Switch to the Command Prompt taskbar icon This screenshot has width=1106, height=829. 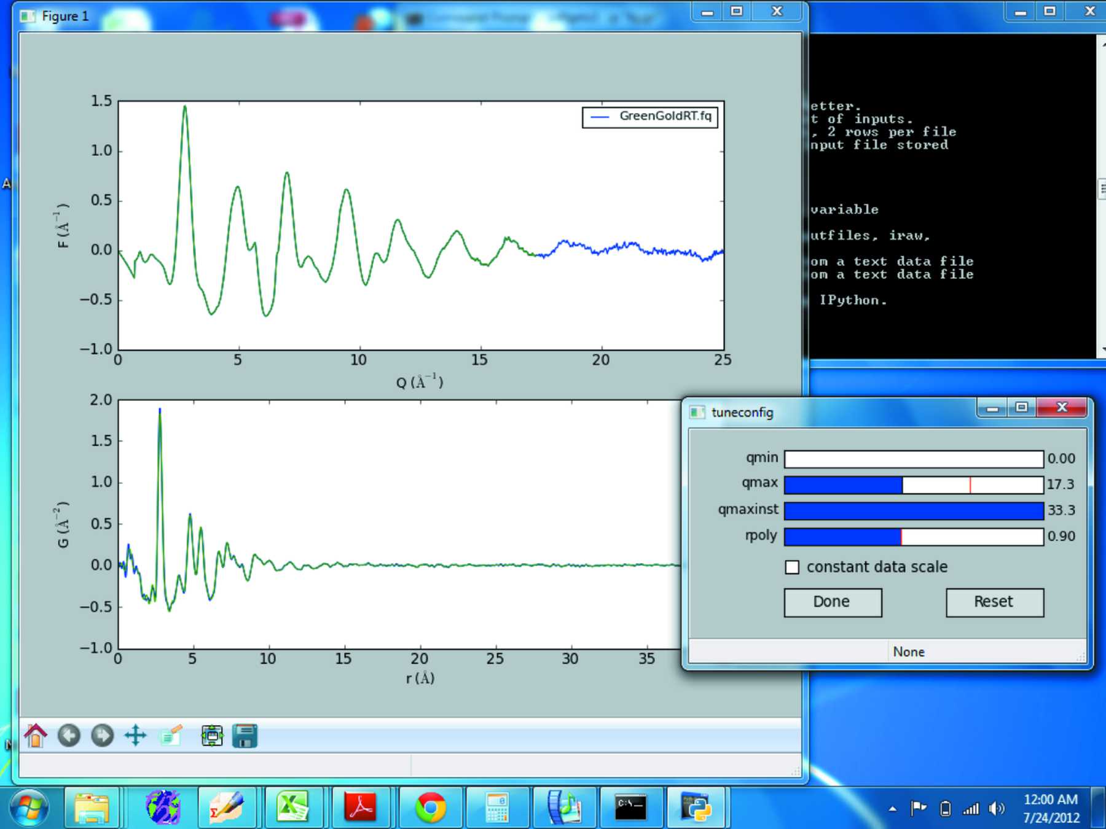pos(631,808)
